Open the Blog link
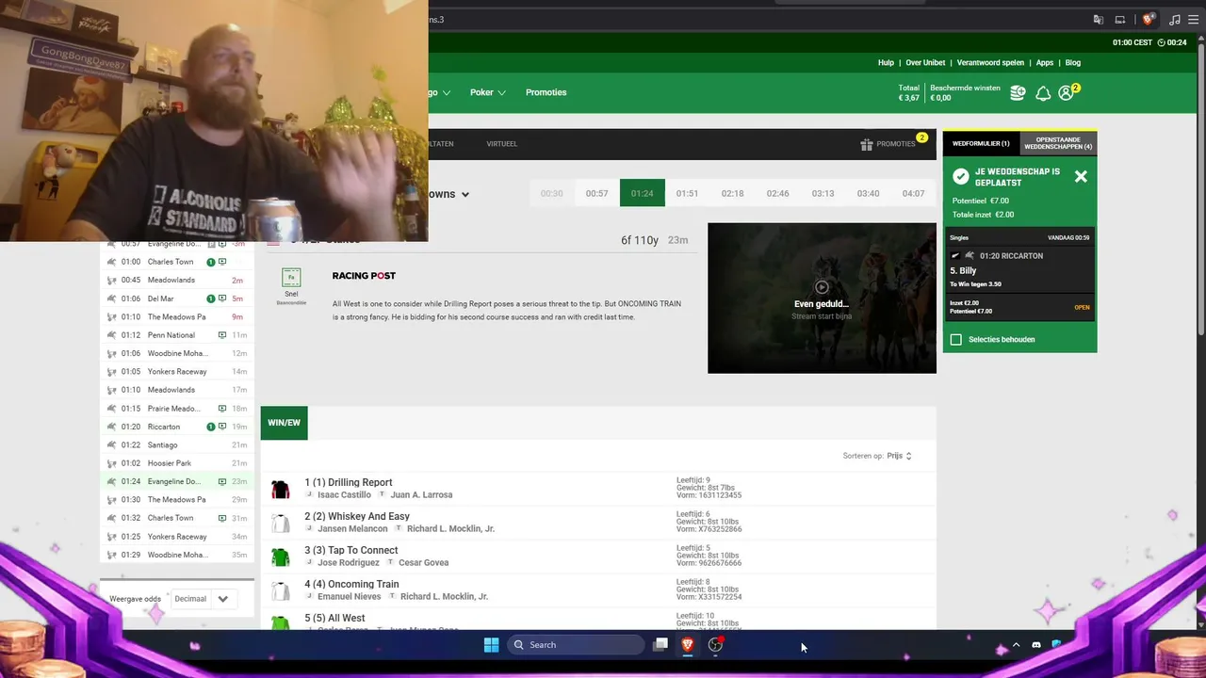This screenshot has height=678, width=1206. (x=1072, y=63)
